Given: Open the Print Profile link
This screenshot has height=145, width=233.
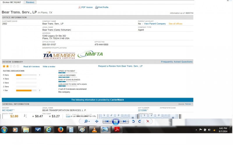Looking at the screenshot, I should coord(103,7).
